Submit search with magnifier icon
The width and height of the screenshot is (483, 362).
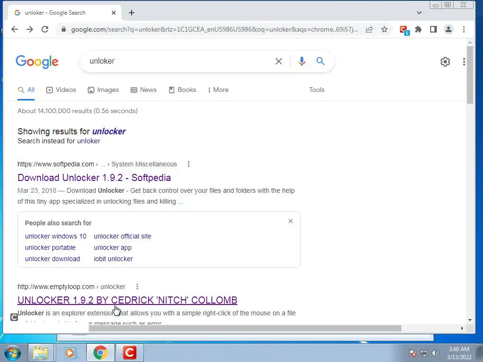(320, 61)
